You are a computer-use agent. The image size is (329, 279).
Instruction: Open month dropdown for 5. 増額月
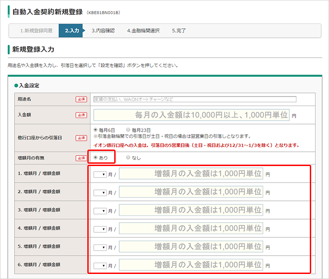click(100, 247)
